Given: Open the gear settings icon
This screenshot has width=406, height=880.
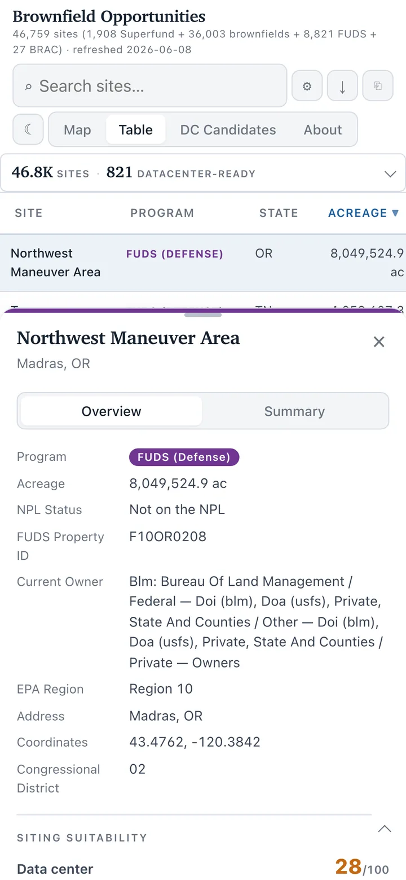Looking at the screenshot, I should point(307,86).
